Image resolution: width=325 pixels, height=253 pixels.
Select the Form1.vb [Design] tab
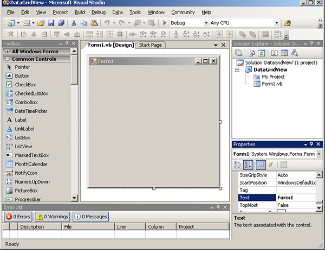point(111,45)
